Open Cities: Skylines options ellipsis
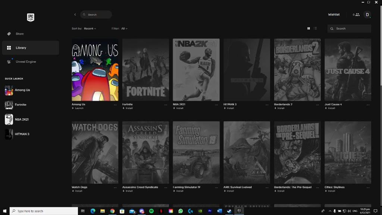Viewport: 382px width, 215px height. 368,188
